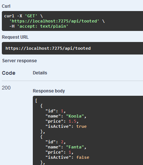Click the curl command URL 'https://localhost:7275/api/tooted'
Screen dimensions: 143x165
coord(54,21)
